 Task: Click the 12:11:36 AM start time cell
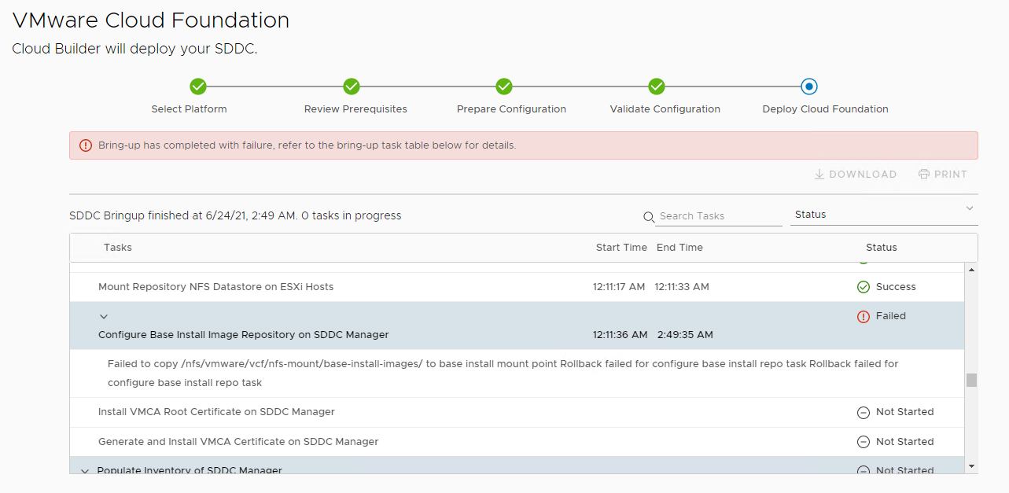coord(620,335)
